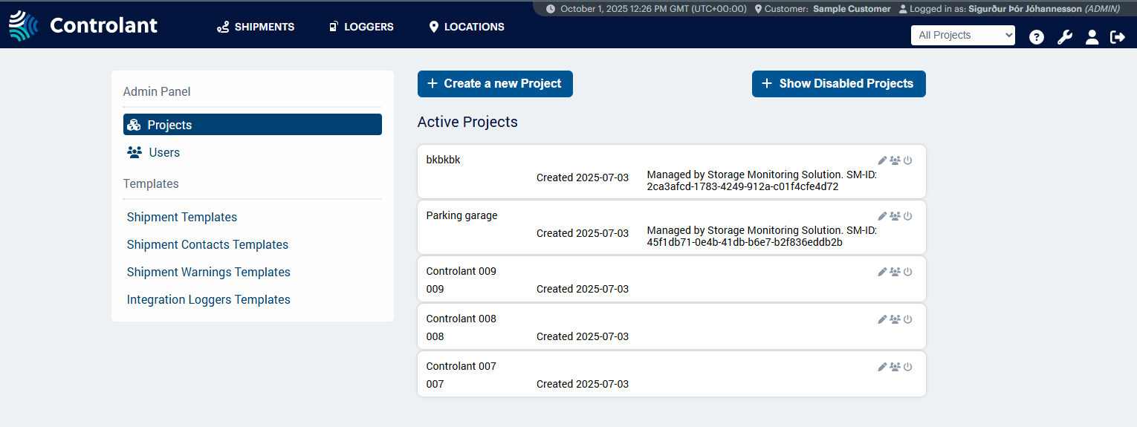Open the LOGGERS menu
Image resolution: width=1137 pixels, height=427 pixels.
click(x=361, y=27)
